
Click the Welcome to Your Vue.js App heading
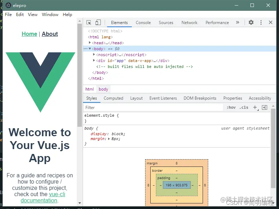(40, 145)
